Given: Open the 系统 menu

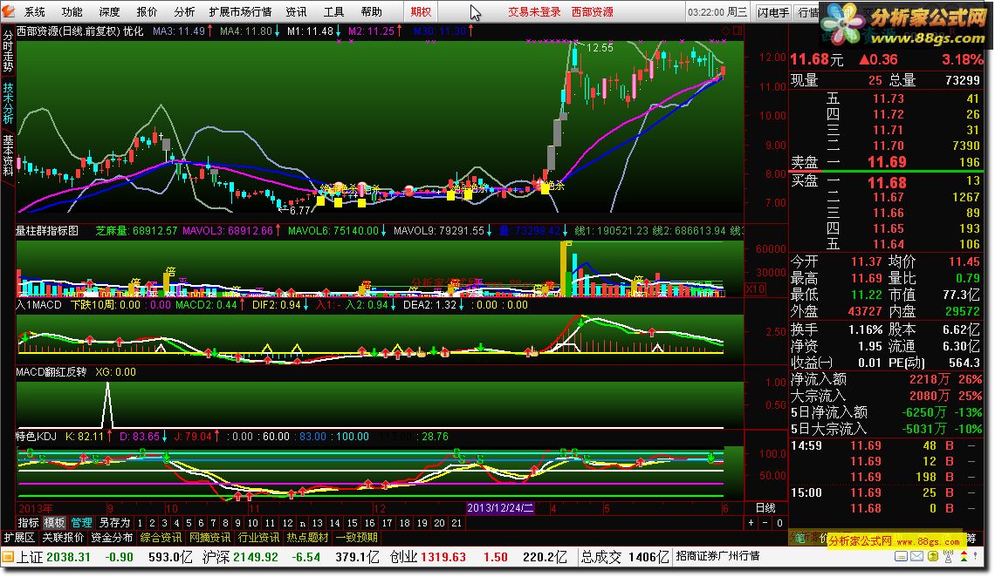Looking at the screenshot, I should tap(35, 11).
